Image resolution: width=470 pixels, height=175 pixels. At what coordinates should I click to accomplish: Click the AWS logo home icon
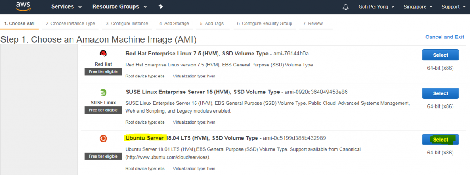(23, 6)
